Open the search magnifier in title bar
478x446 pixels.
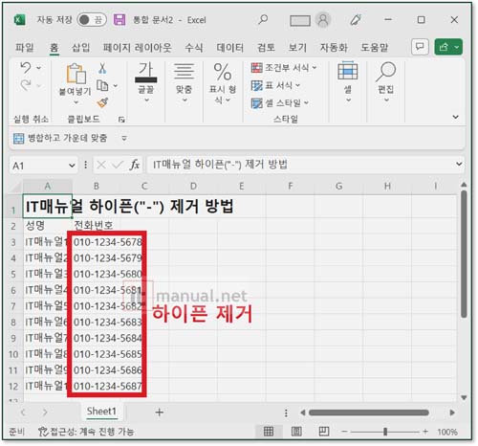click(x=263, y=20)
